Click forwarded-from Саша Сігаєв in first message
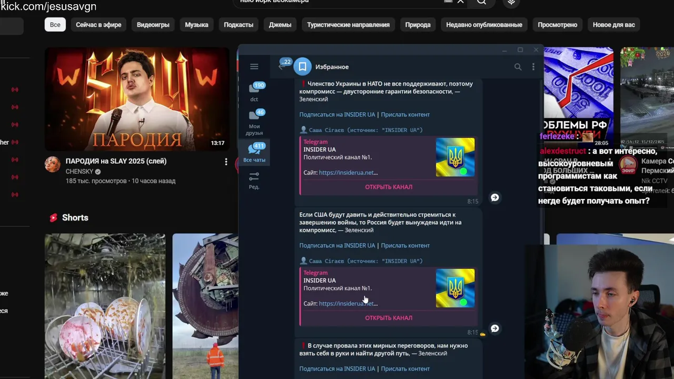The width and height of the screenshot is (674, 379). pyautogui.click(x=361, y=130)
